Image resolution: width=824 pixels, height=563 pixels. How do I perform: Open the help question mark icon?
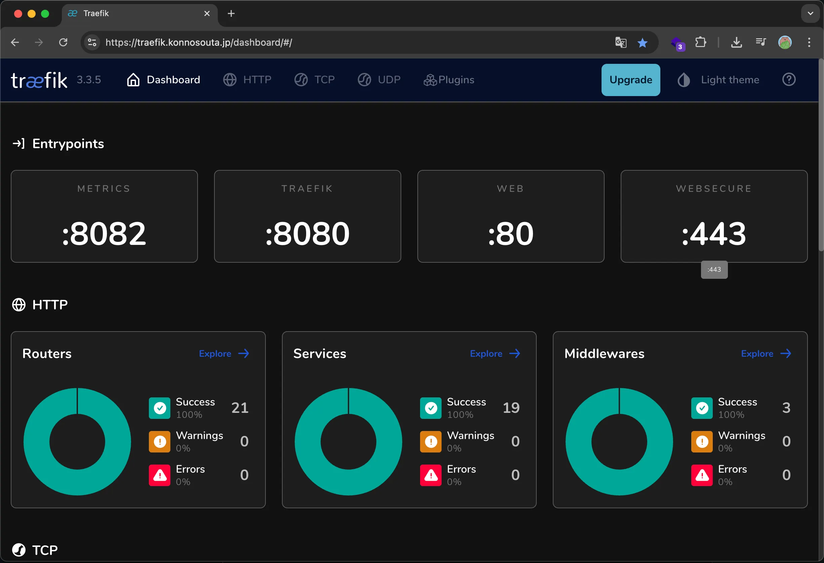tap(788, 80)
